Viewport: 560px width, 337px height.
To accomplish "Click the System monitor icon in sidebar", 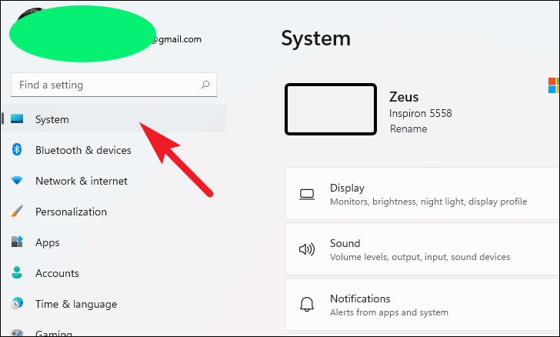I will 17,118.
